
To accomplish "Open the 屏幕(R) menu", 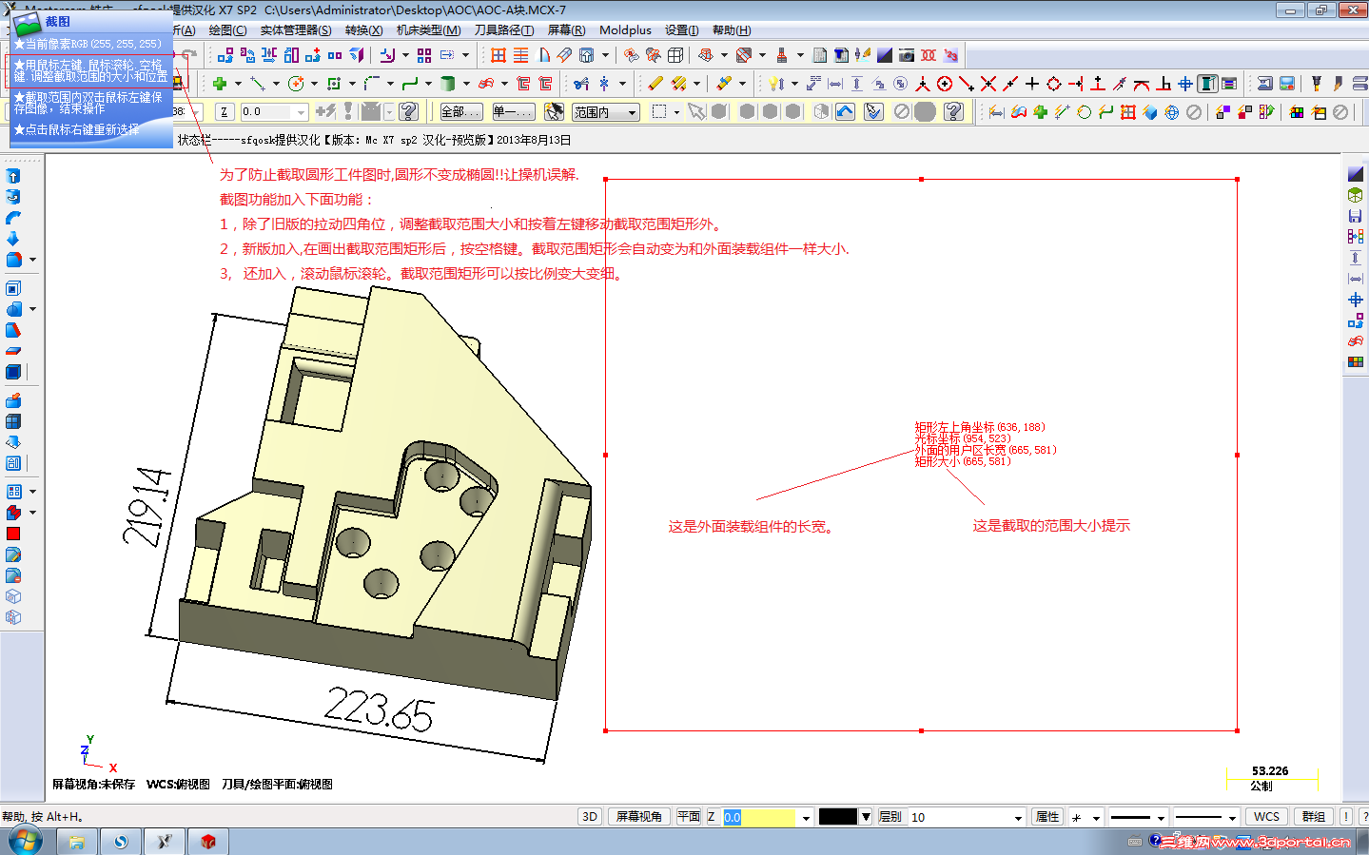I will [567, 30].
